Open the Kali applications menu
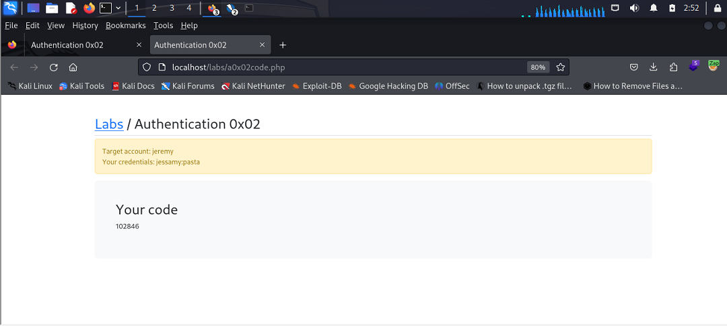This screenshot has width=727, height=326. pos(10,8)
